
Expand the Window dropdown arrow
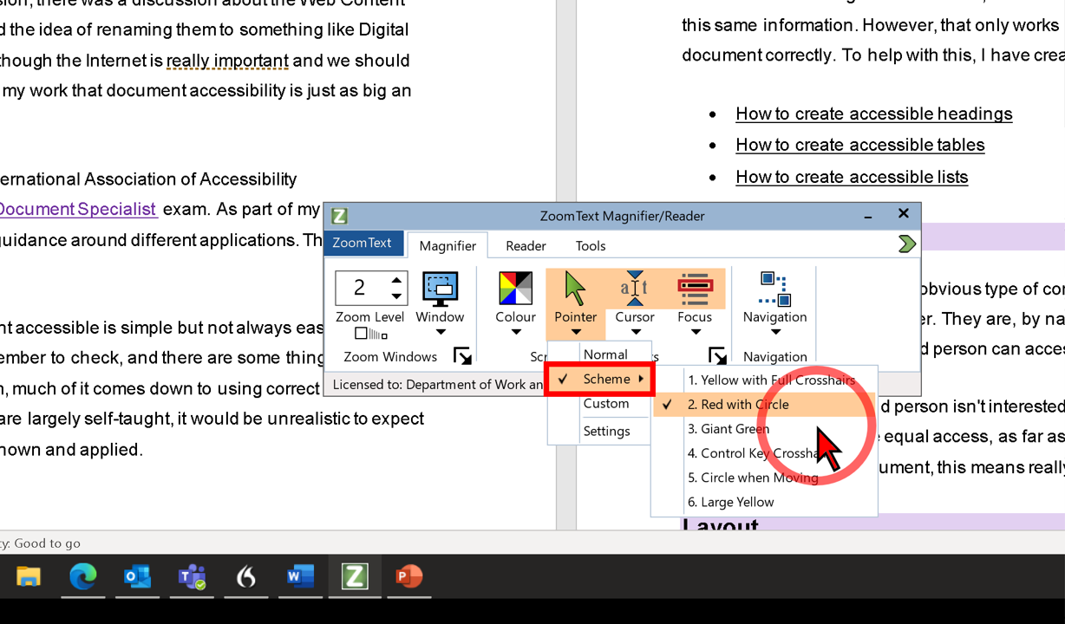click(x=441, y=332)
